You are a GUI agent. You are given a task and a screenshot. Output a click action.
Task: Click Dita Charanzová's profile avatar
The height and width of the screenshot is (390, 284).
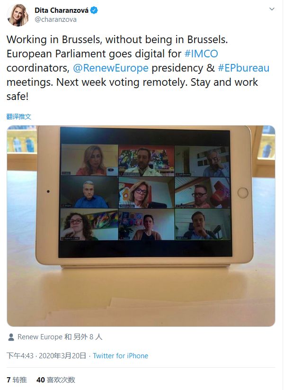pos(18,15)
